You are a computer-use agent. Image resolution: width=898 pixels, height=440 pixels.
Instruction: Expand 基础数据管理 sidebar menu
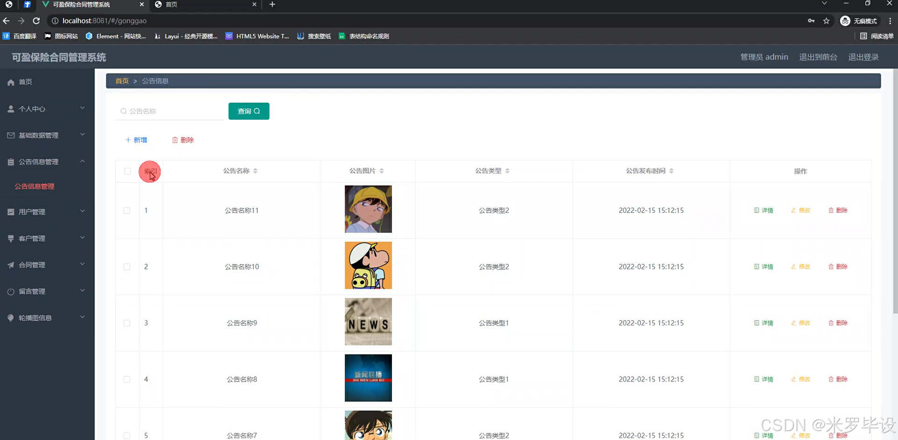tap(47, 135)
